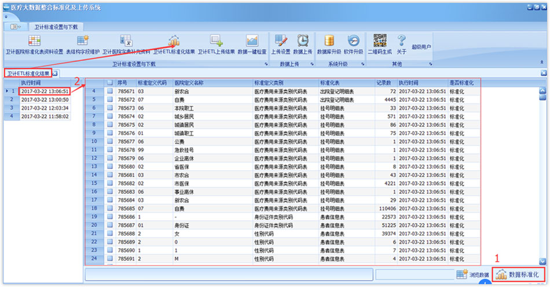Open 上传设置 tool
Viewport: 550px width, 287px height.
(x=281, y=45)
